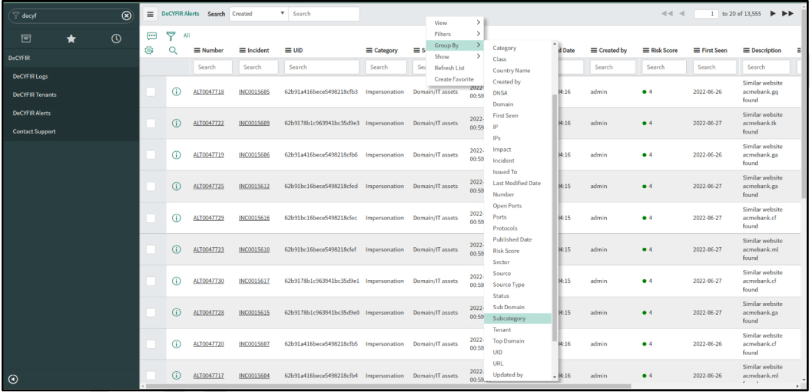Open Number column options menu icon
Screen dimensions: 810x392
point(196,51)
